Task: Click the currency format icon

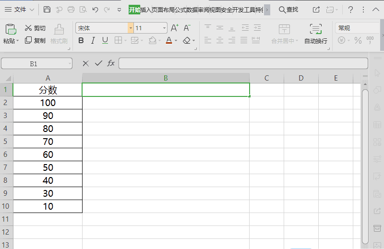Action: (x=341, y=40)
